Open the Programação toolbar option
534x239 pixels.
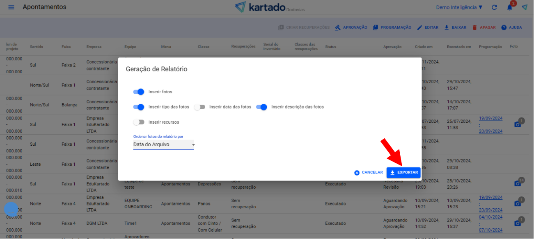point(392,27)
